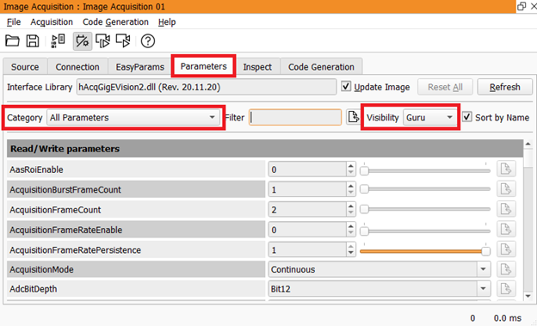The image size is (537, 326).
Task: Toggle the Update Image checkbox
Action: click(346, 87)
